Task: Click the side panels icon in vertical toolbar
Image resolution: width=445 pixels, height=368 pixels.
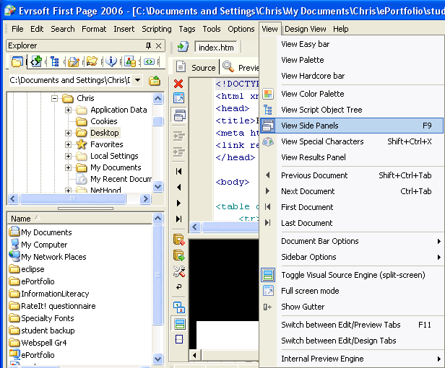Action: point(178,115)
